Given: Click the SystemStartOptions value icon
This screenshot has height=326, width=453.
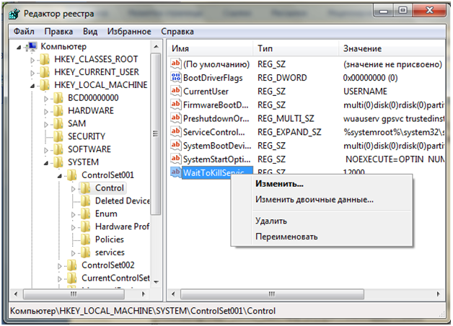Looking at the screenshot, I should (x=175, y=159).
